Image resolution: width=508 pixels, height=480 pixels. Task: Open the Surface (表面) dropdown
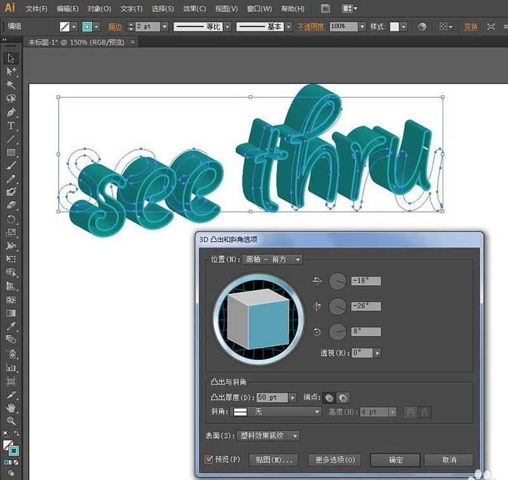268,436
